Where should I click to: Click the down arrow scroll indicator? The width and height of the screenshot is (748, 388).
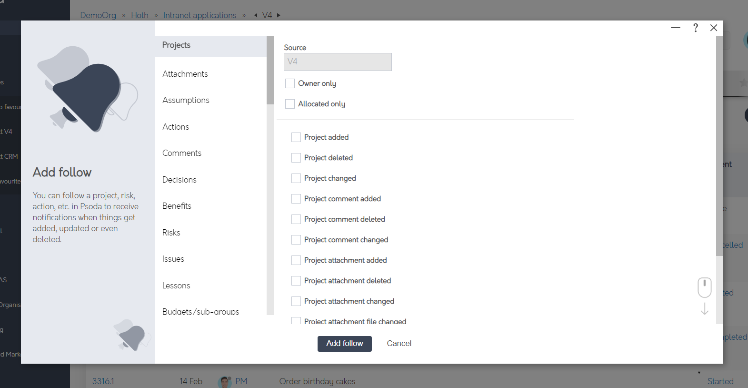pyautogui.click(x=705, y=308)
